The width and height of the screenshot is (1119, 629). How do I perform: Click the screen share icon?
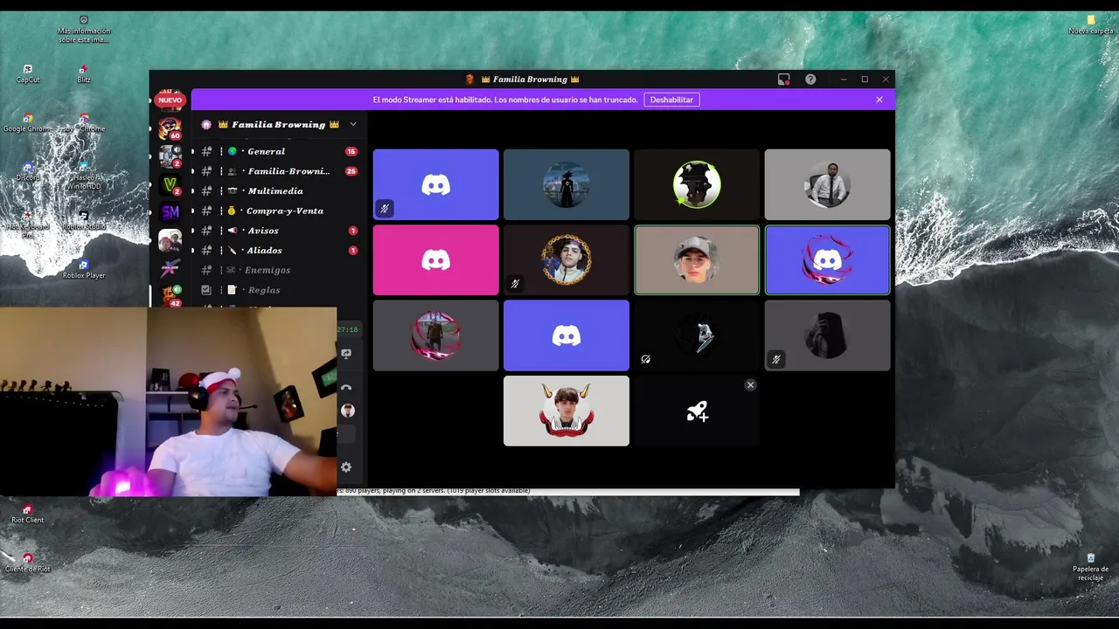pos(346,354)
